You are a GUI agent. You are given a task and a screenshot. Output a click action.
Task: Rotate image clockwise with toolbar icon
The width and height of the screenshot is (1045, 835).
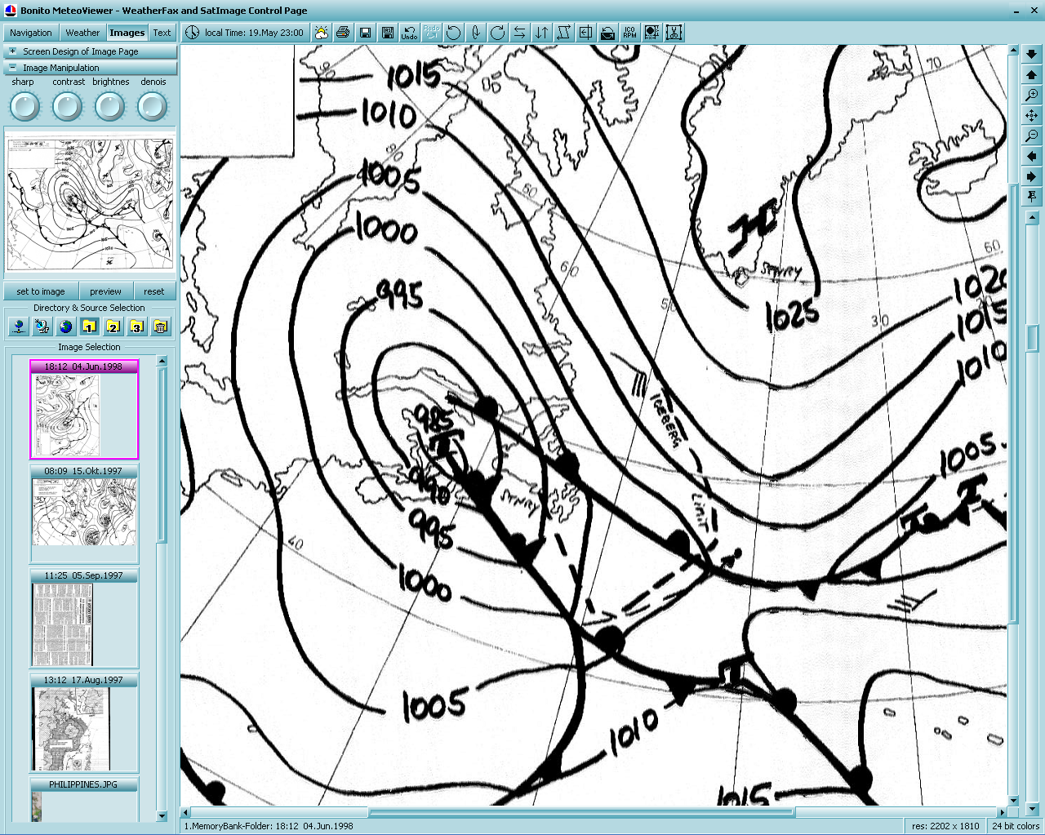click(x=497, y=33)
